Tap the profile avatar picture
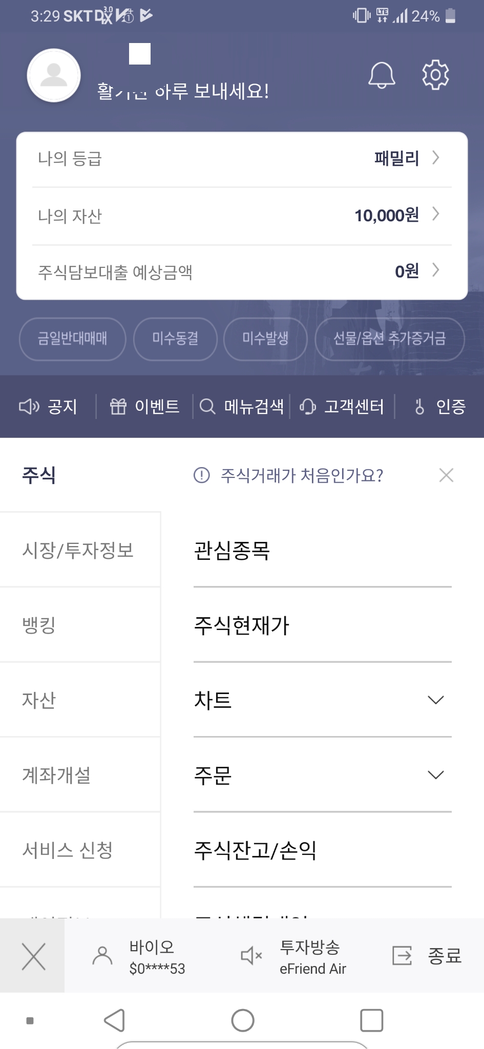The height and width of the screenshot is (1049, 484). point(54,76)
